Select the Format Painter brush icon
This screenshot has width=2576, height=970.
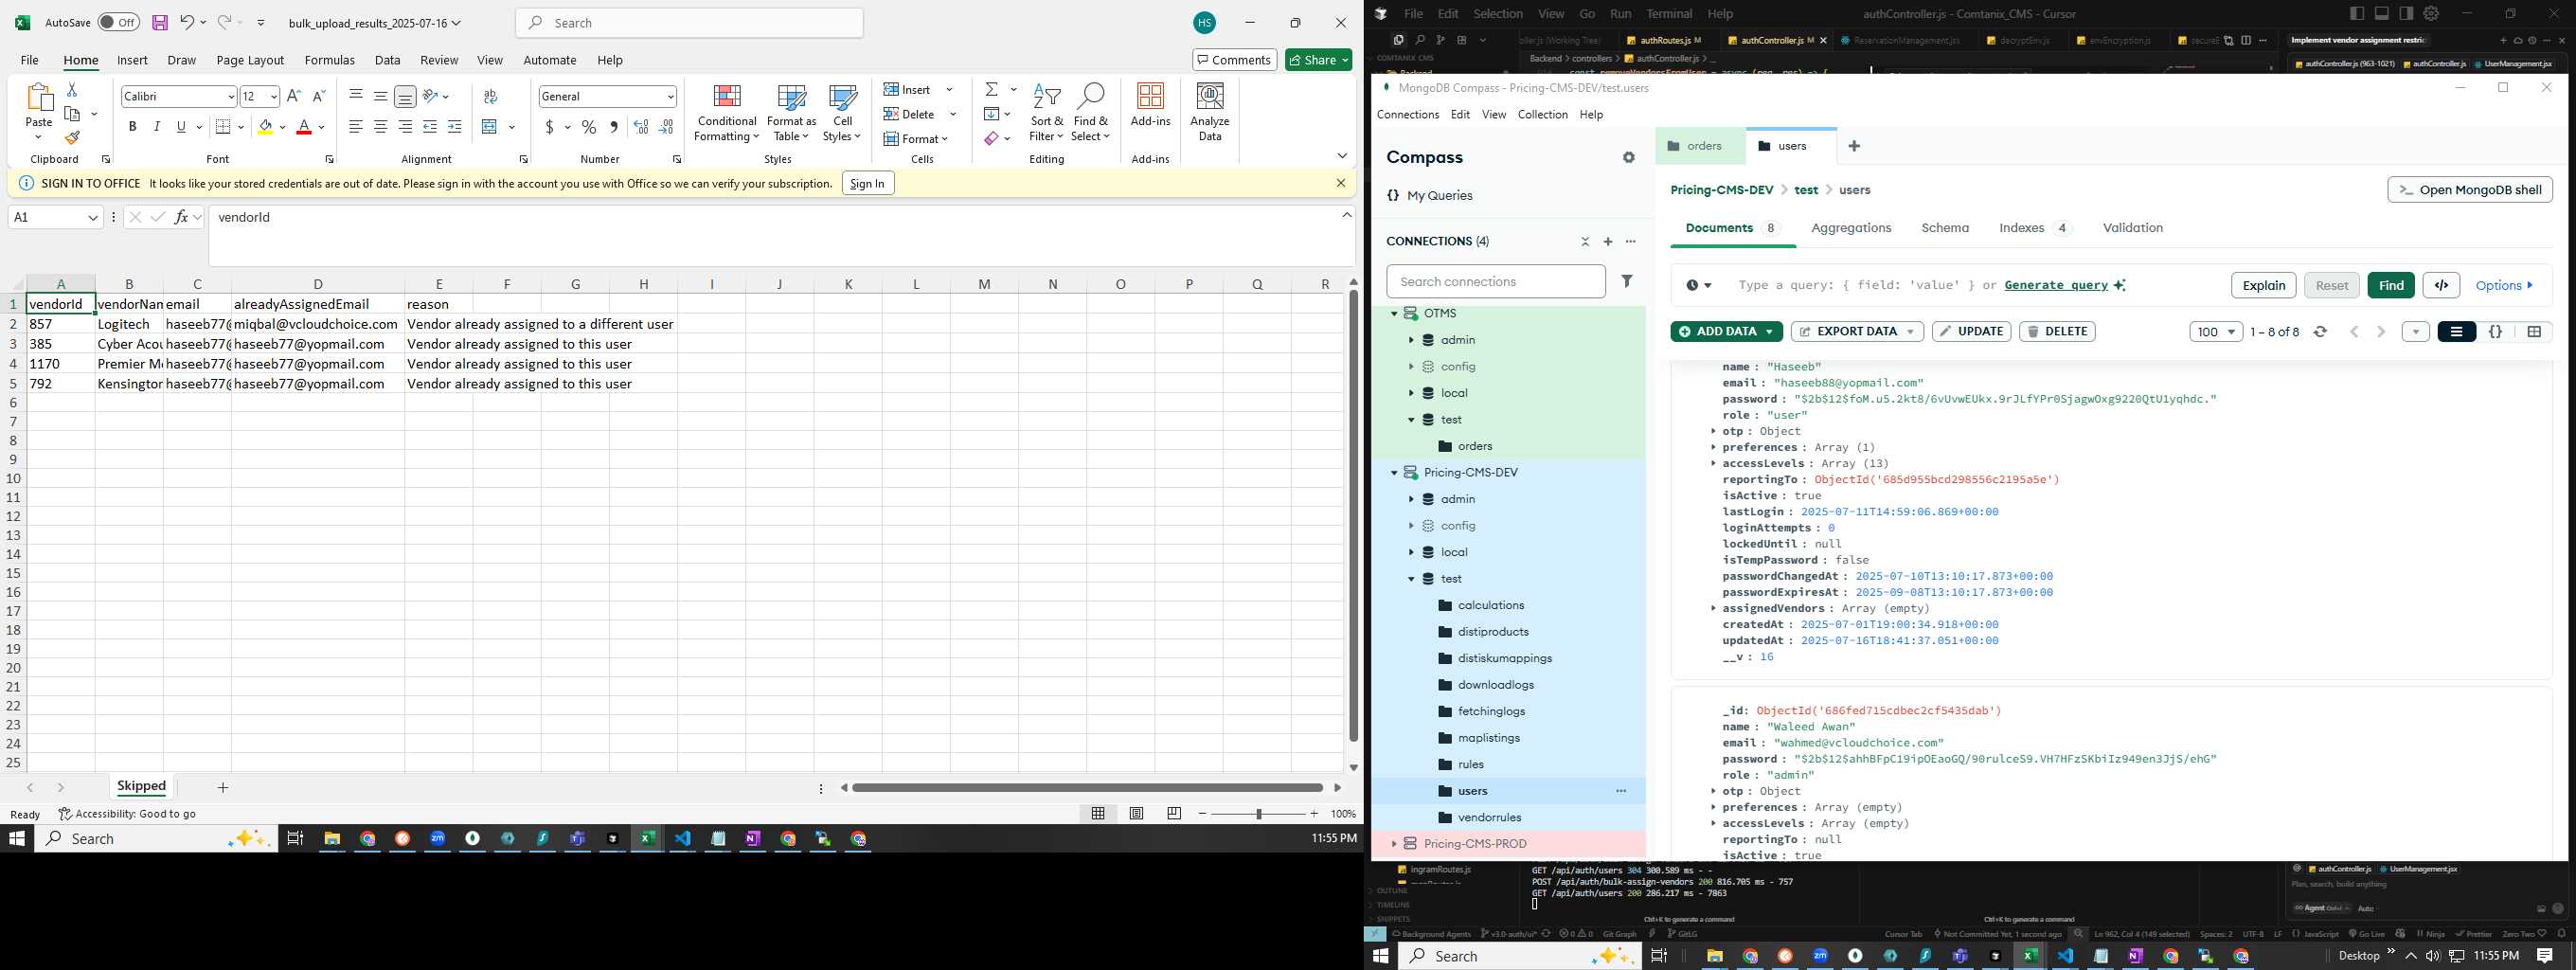click(72, 138)
